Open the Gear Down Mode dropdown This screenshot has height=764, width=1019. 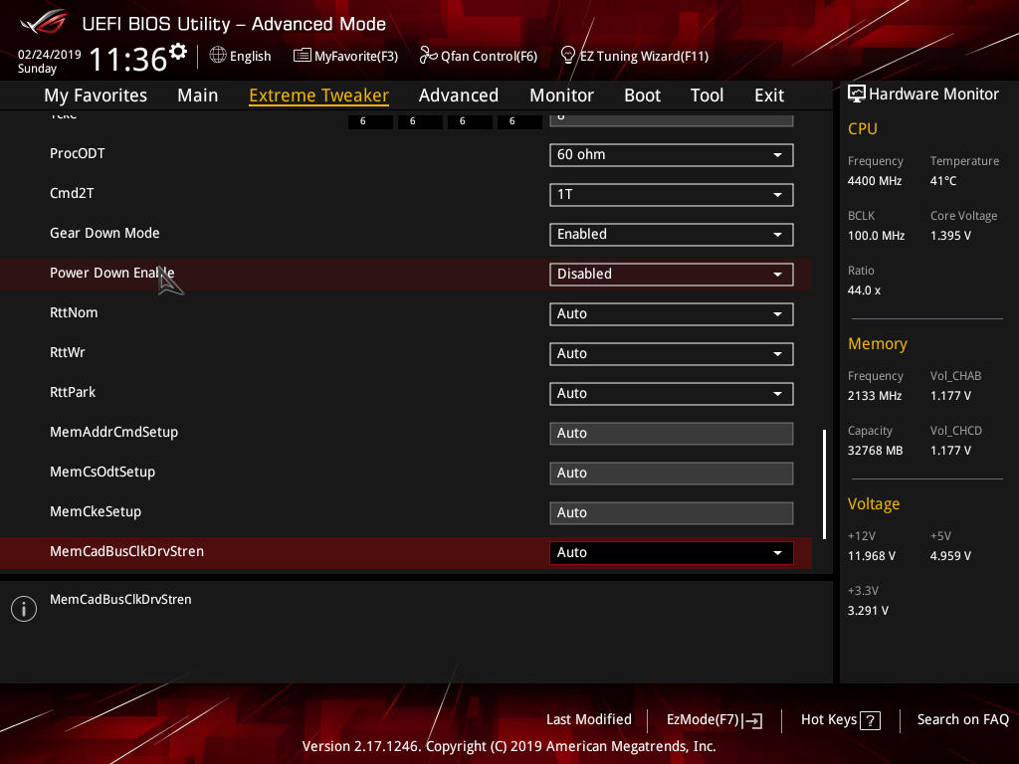(672, 235)
